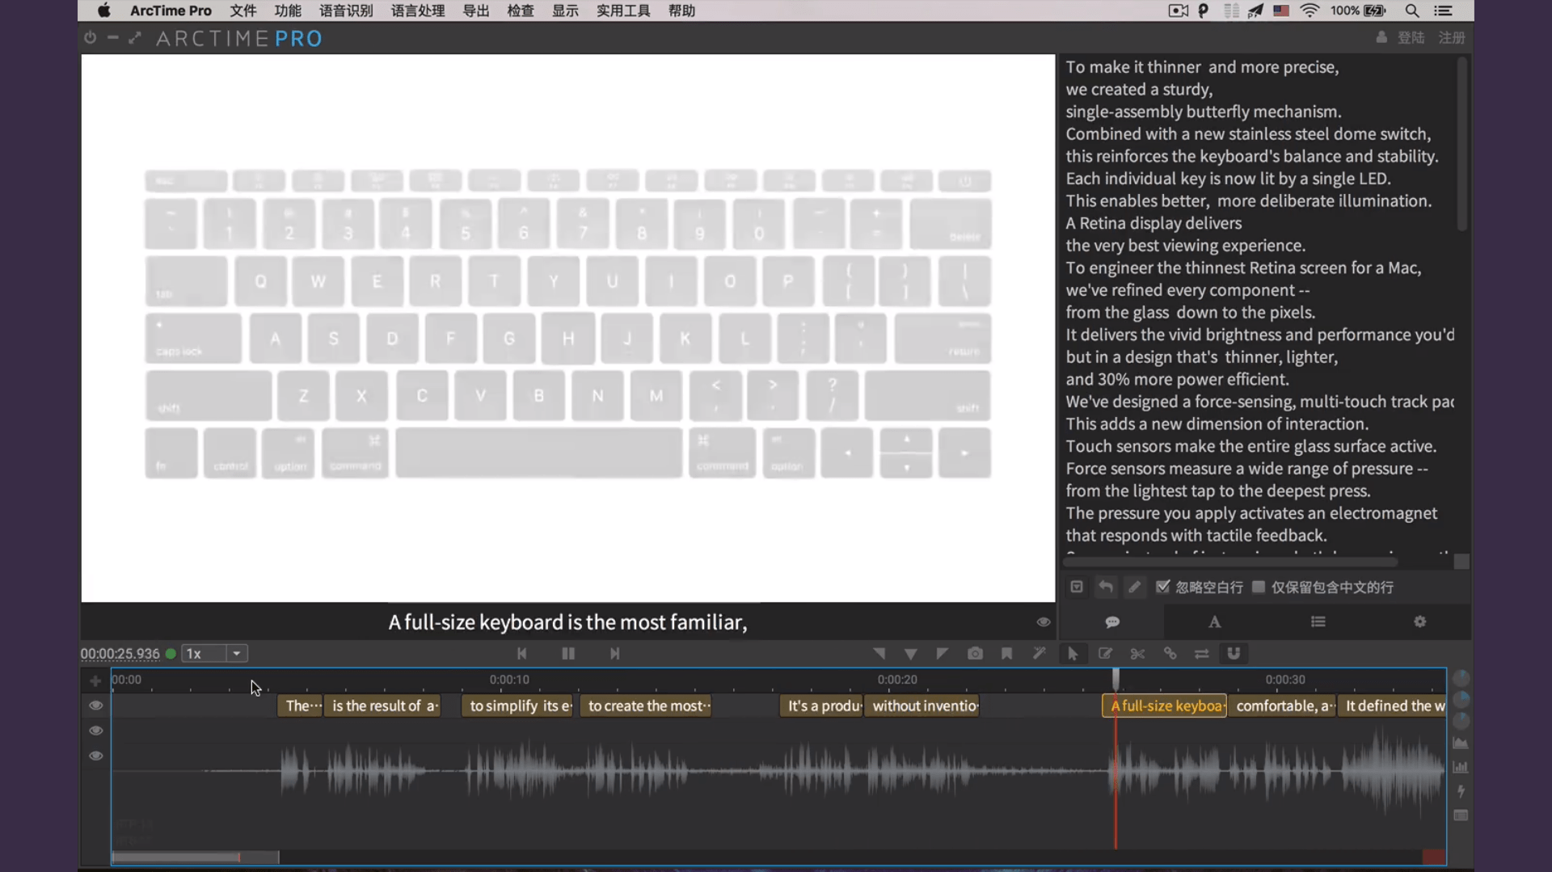This screenshot has width=1552, height=872.
Task: Click the chain link tool
Action: [x=1170, y=654]
